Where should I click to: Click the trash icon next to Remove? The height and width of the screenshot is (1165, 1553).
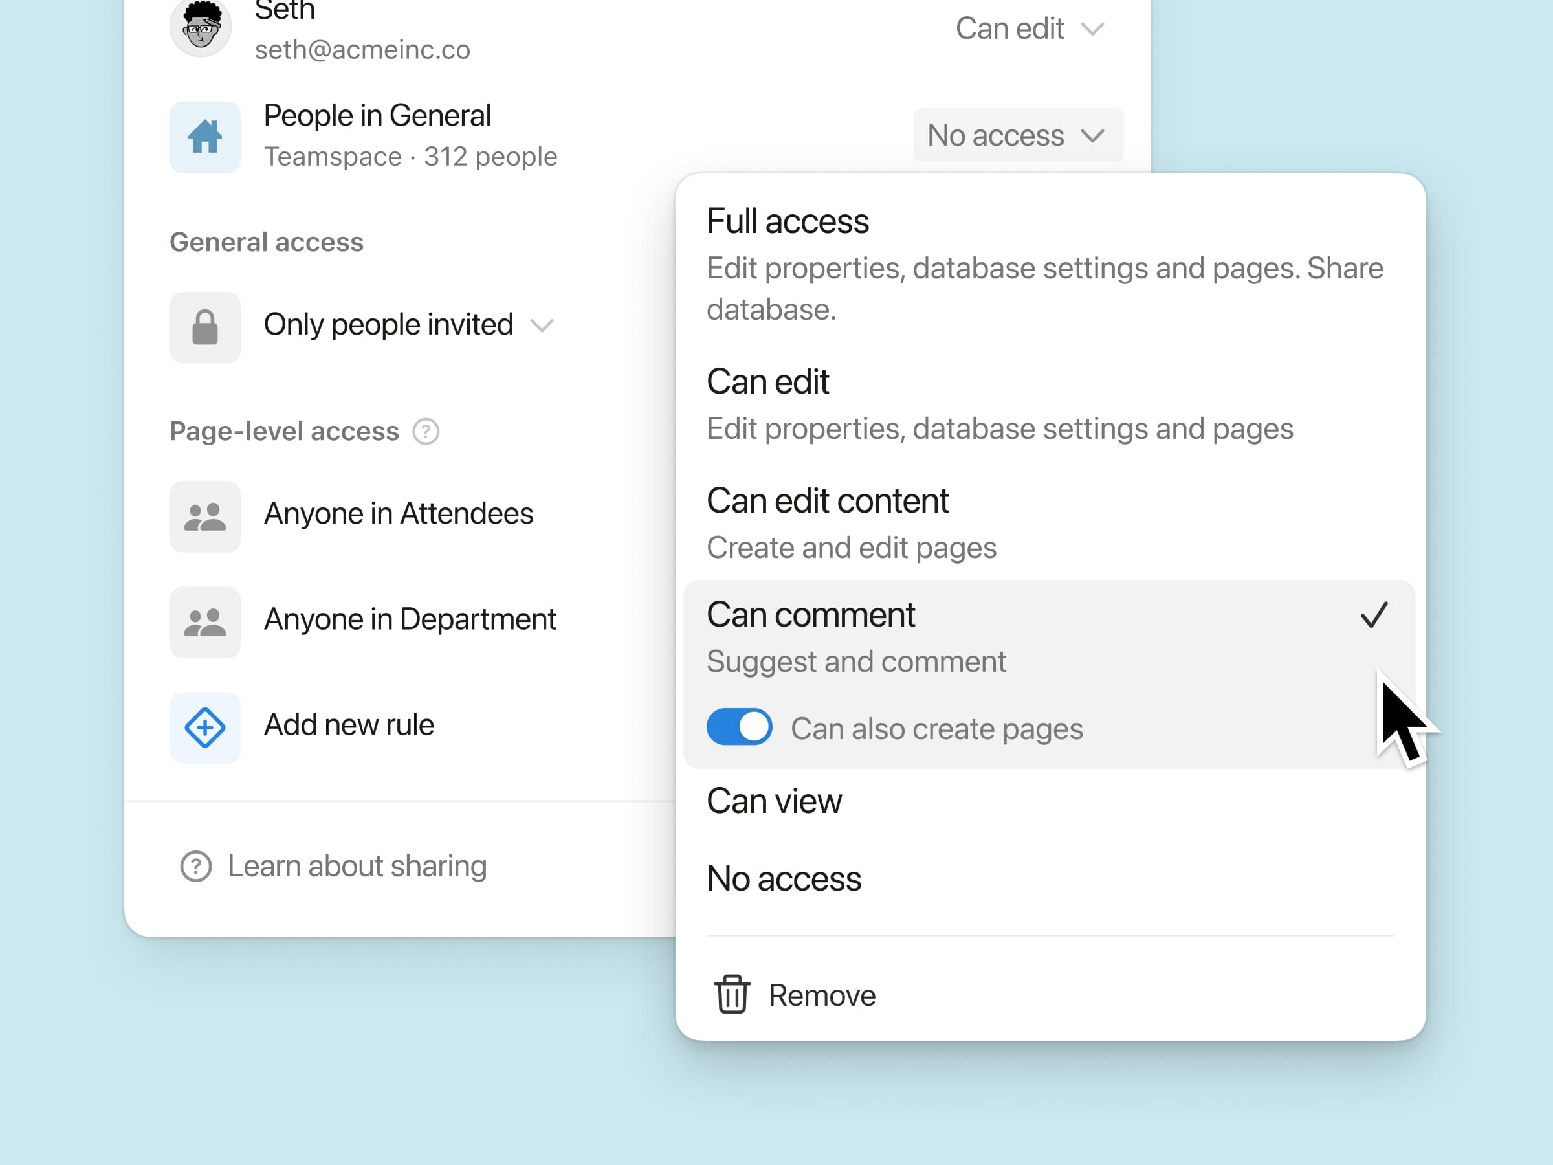731,994
